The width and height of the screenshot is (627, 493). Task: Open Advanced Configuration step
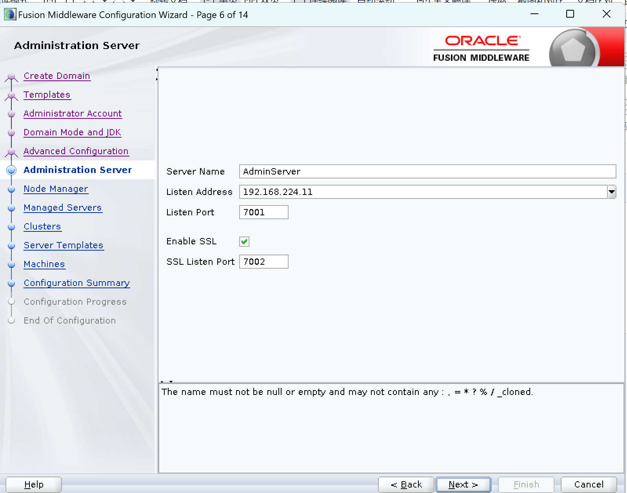click(x=76, y=151)
